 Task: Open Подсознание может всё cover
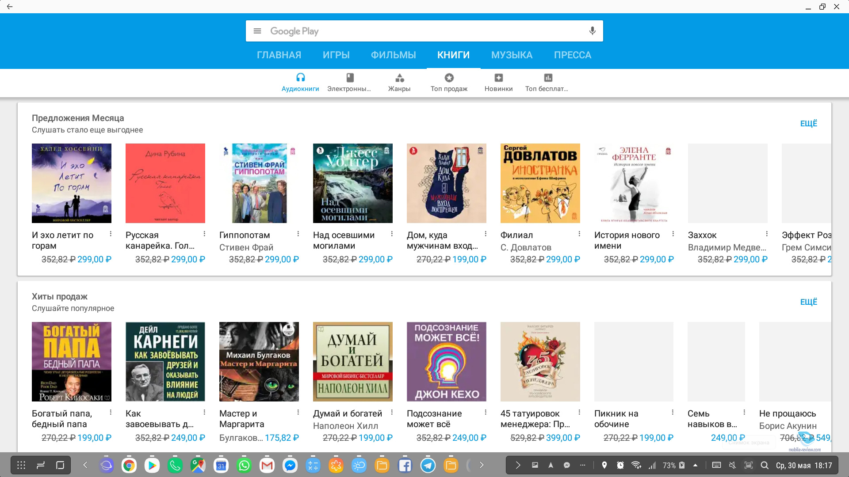coord(447,362)
